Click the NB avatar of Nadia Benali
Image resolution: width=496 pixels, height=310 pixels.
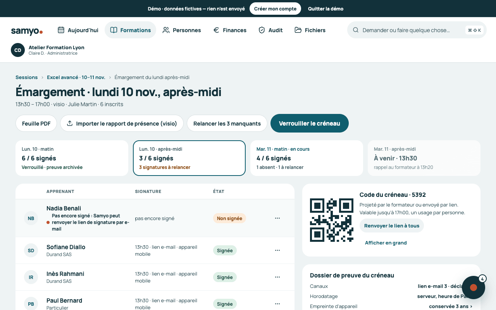click(31, 218)
